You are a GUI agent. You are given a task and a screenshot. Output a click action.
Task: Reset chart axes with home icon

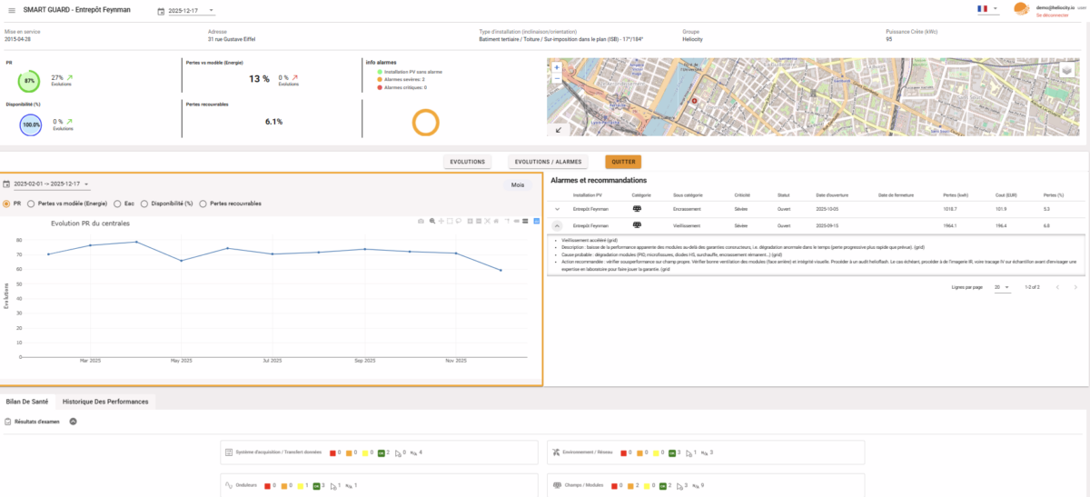click(498, 221)
